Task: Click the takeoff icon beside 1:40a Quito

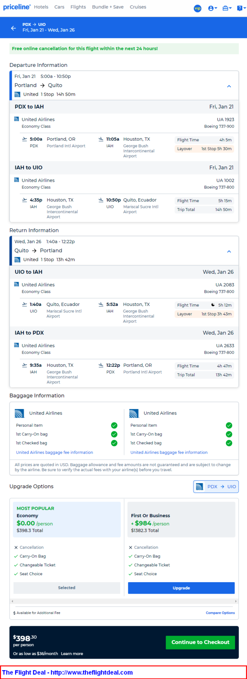Action: tap(24, 304)
